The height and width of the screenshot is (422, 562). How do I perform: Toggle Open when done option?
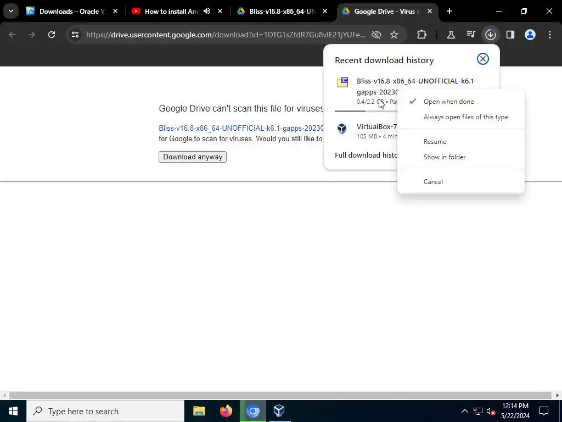tap(461, 102)
